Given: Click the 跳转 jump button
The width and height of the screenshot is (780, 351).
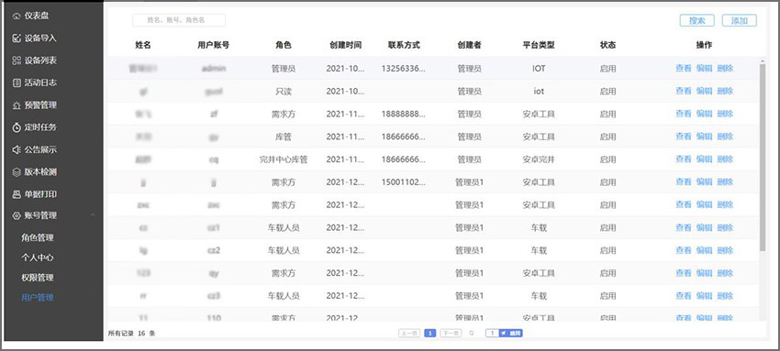Looking at the screenshot, I should pyautogui.click(x=510, y=333).
